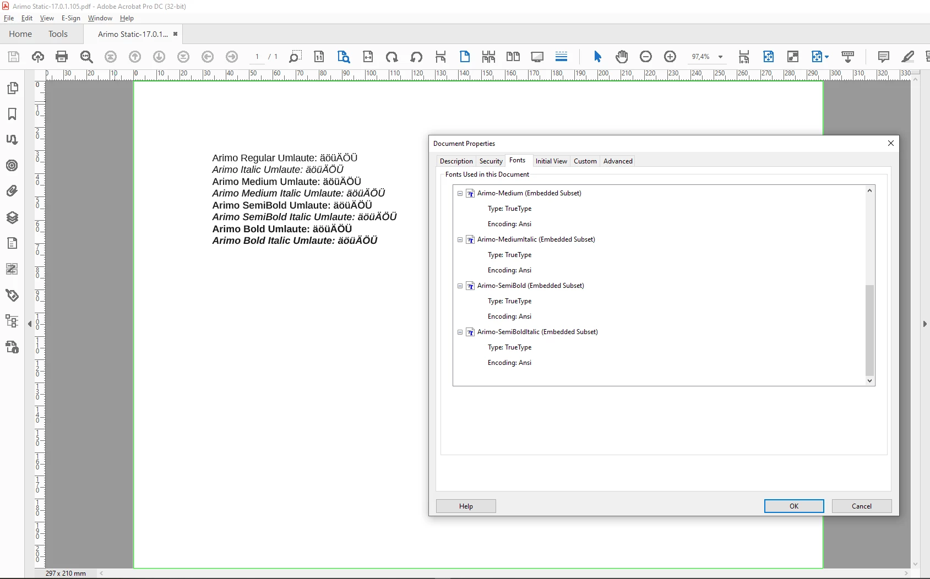
Task: Add a sticky note comment
Action: tap(884, 57)
